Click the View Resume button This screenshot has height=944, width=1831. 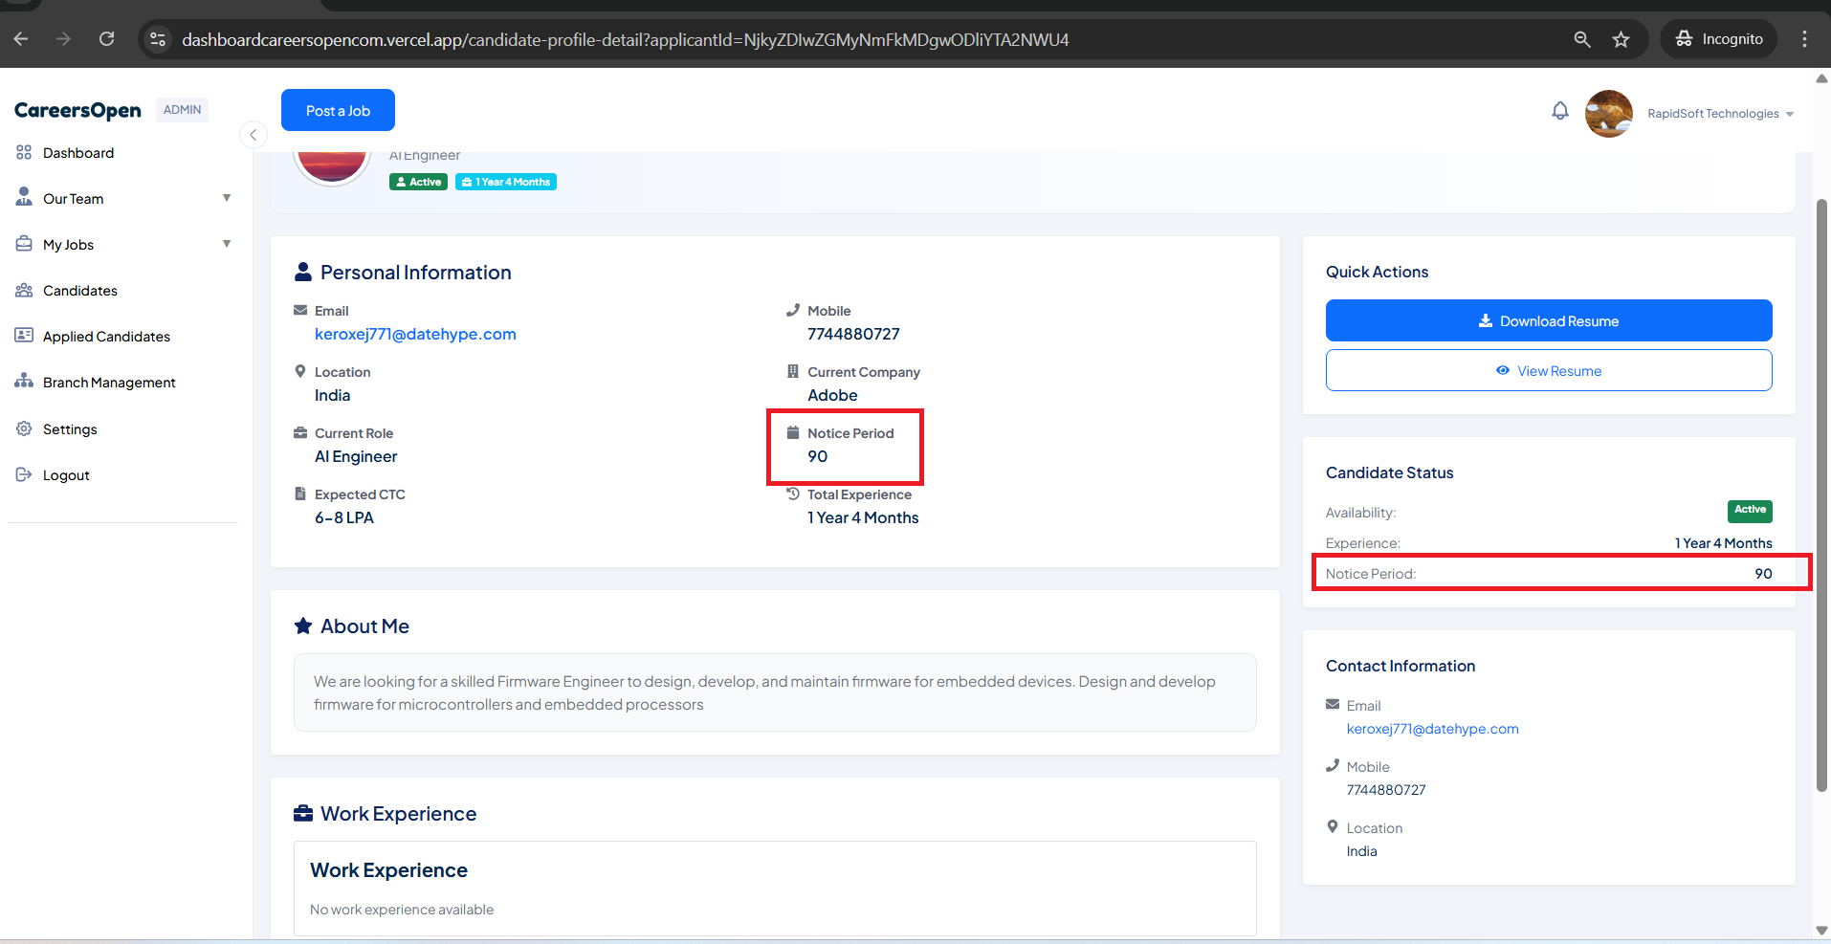pos(1548,370)
